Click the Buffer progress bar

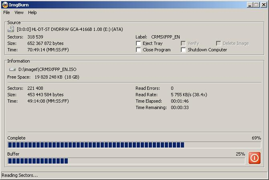(126, 161)
